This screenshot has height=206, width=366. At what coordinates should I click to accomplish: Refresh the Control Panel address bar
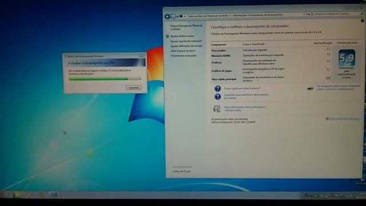tap(309, 14)
